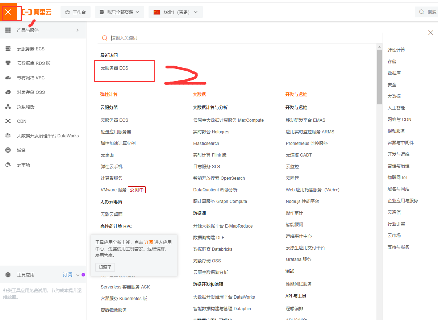The image size is (438, 320).
Task: Open 日志服务 SLS link
Action: [207, 166]
